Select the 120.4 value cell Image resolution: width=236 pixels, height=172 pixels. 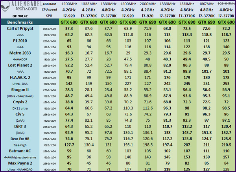(x=226, y=126)
